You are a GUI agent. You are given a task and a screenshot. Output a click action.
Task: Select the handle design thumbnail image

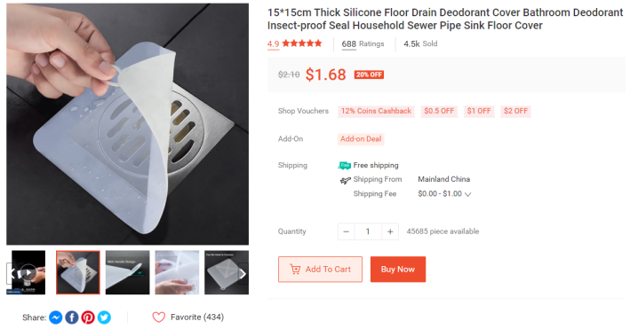pyautogui.click(x=127, y=272)
